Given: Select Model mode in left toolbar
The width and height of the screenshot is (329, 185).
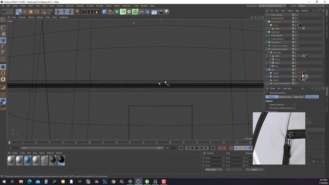Looking at the screenshot, I should (3, 27).
